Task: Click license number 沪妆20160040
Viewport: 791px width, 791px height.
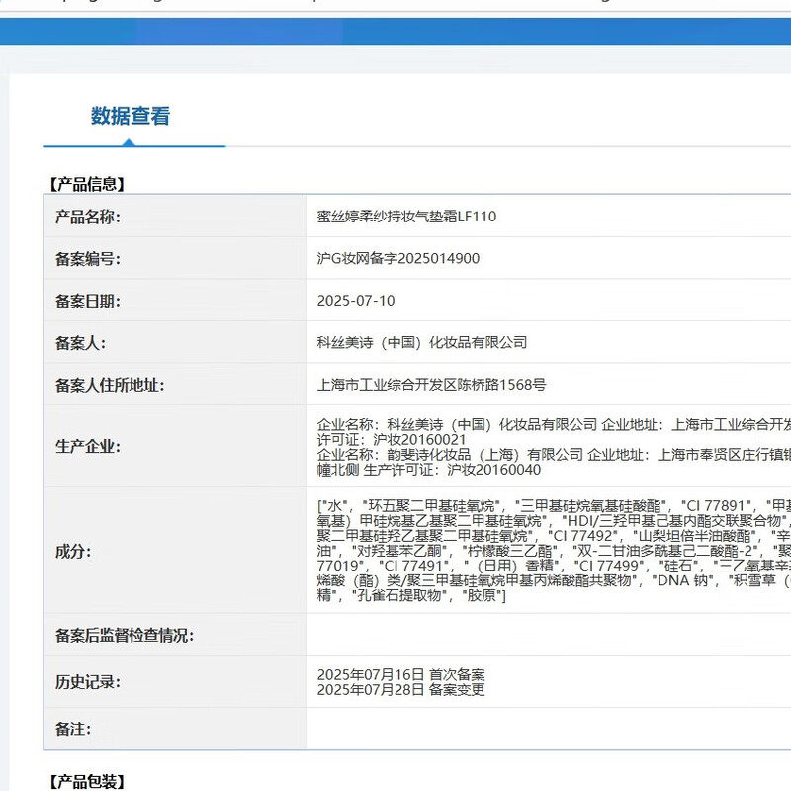Action: (493, 469)
